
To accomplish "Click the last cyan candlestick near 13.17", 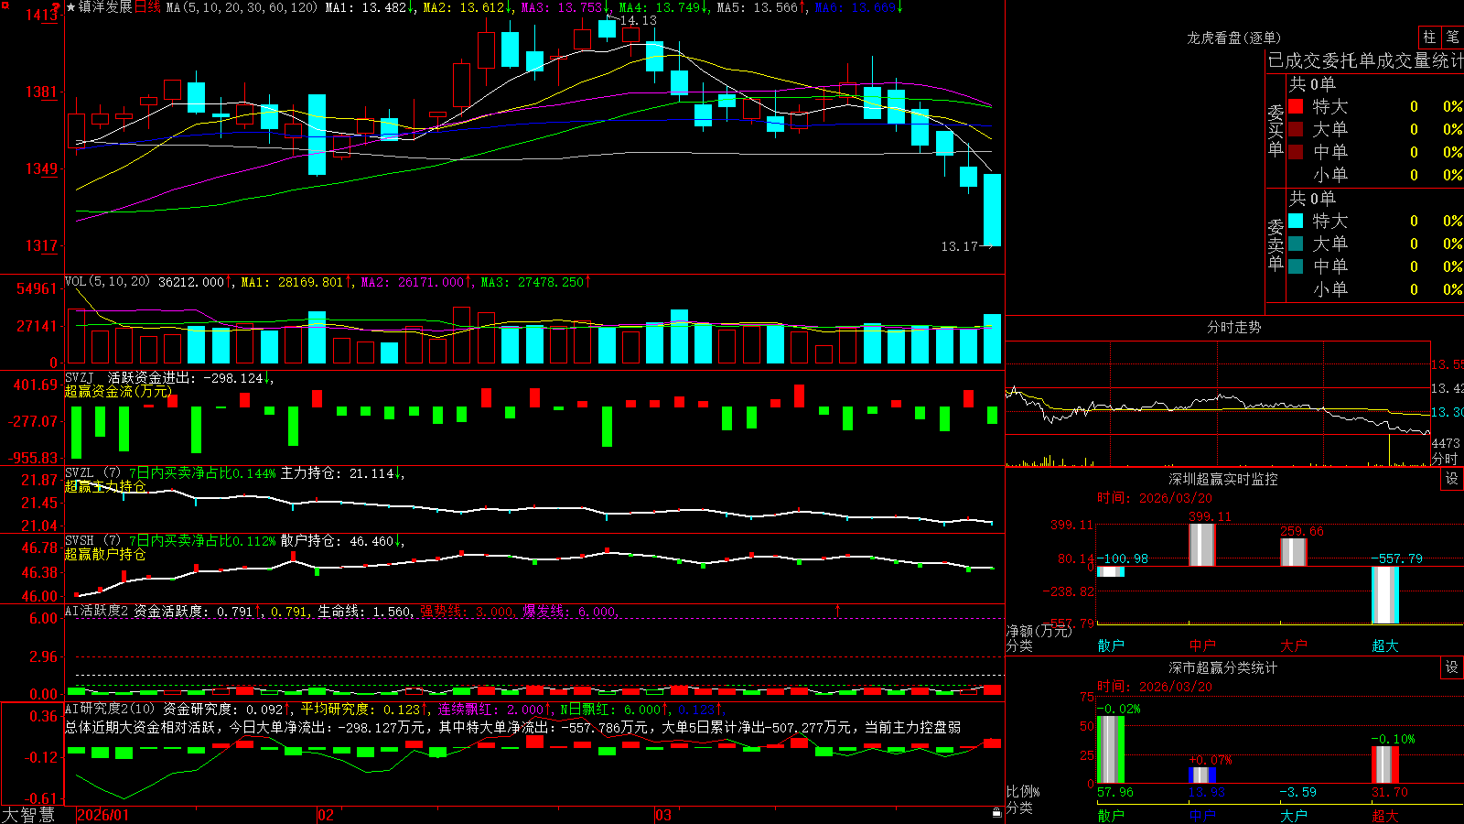I will pyautogui.click(x=992, y=210).
